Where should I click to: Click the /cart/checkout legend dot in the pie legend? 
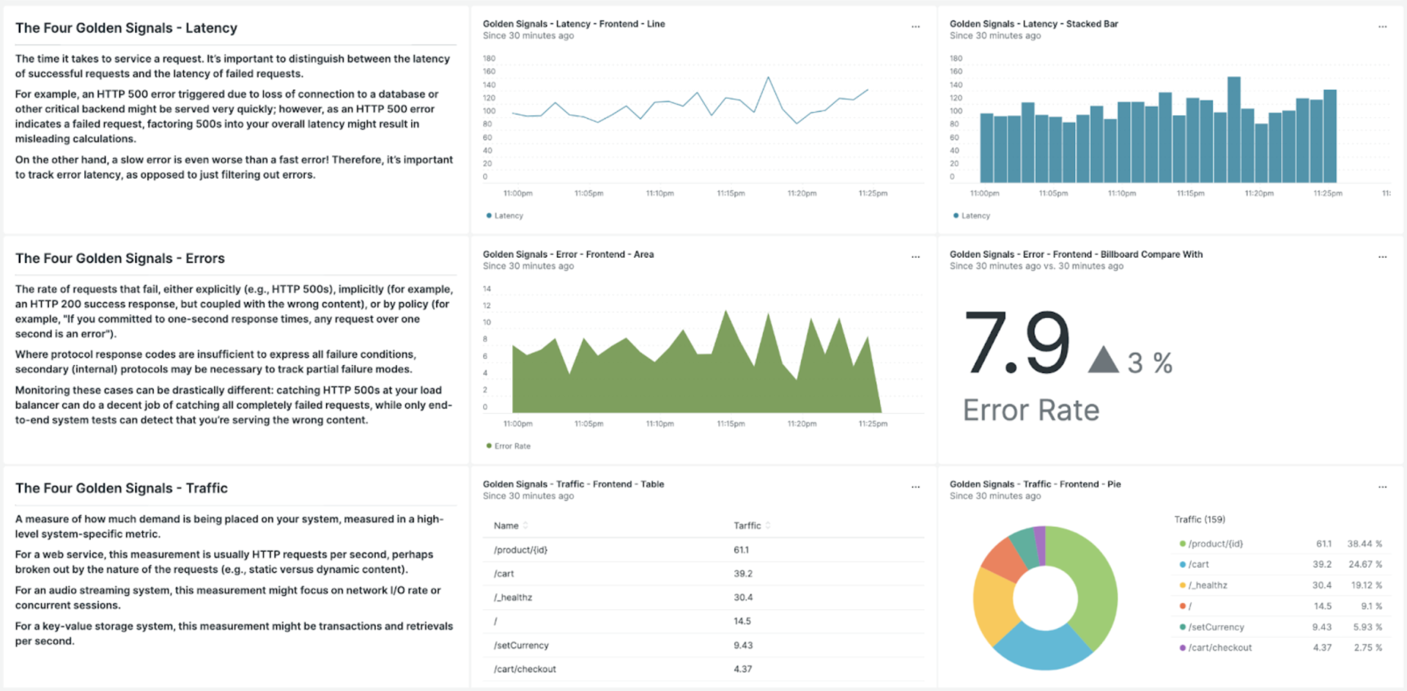click(x=1182, y=648)
